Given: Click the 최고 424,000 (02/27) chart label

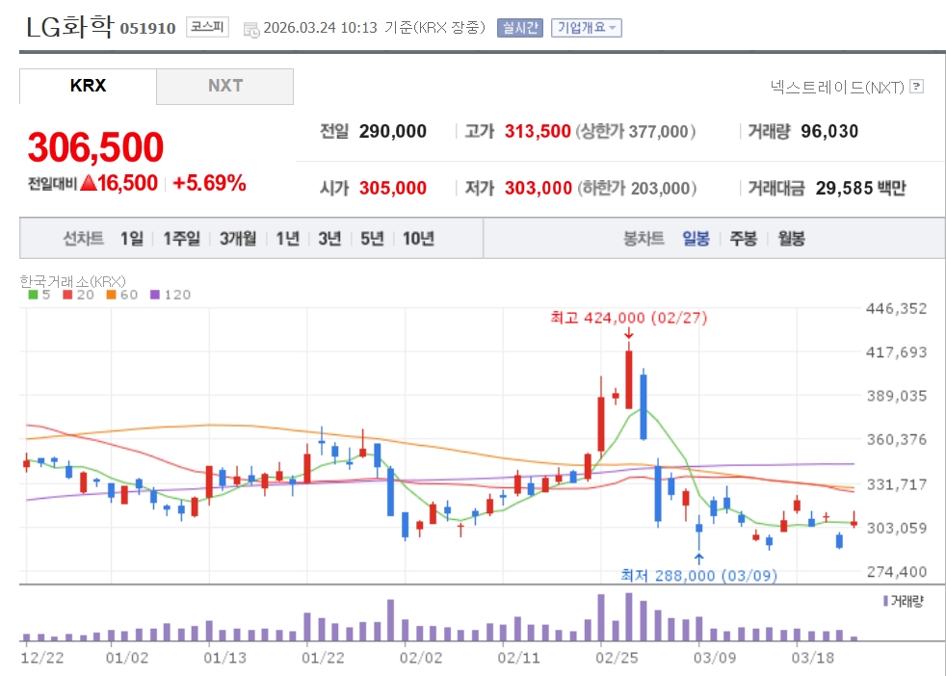Looking at the screenshot, I should [629, 317].
